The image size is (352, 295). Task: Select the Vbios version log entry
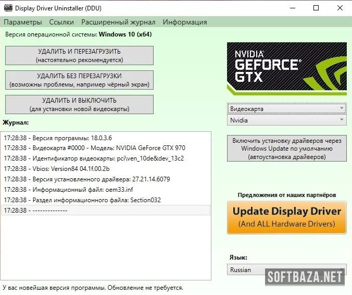(x=57, y=168)
